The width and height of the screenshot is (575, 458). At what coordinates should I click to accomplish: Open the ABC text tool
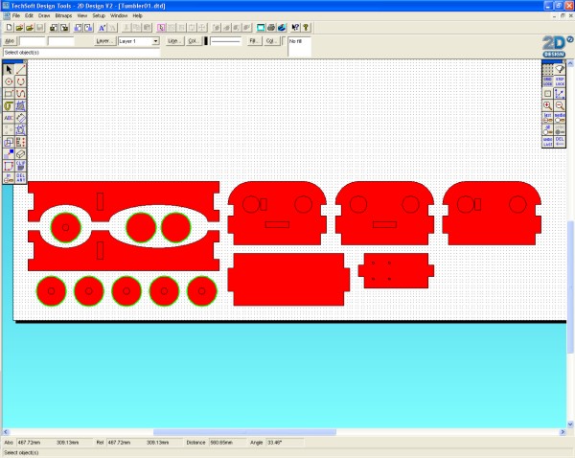coord(9,118)
